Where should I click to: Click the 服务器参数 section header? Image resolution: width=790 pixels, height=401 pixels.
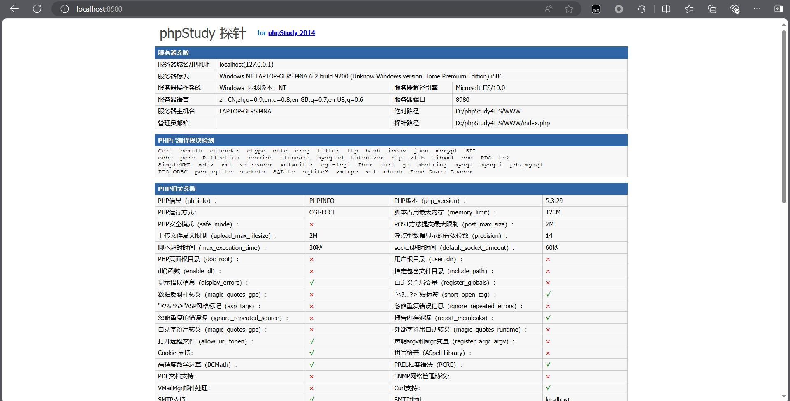pyautogui.click(x=391, y=53)
